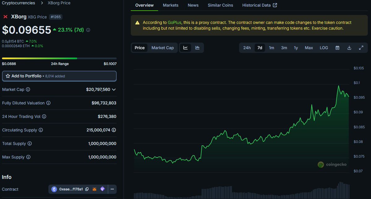Toggle LOG scale on chart
This screenshot has height=199, width=371.
(x=324, y=48)
